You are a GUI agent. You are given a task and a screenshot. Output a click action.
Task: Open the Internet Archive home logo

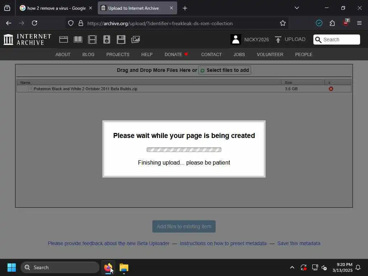27,40
